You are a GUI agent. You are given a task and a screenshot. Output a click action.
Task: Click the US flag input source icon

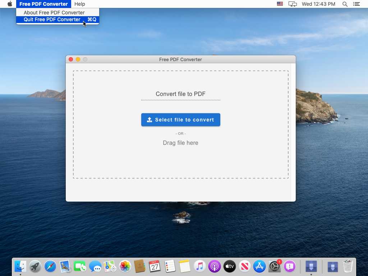click(x=280, y=4)
